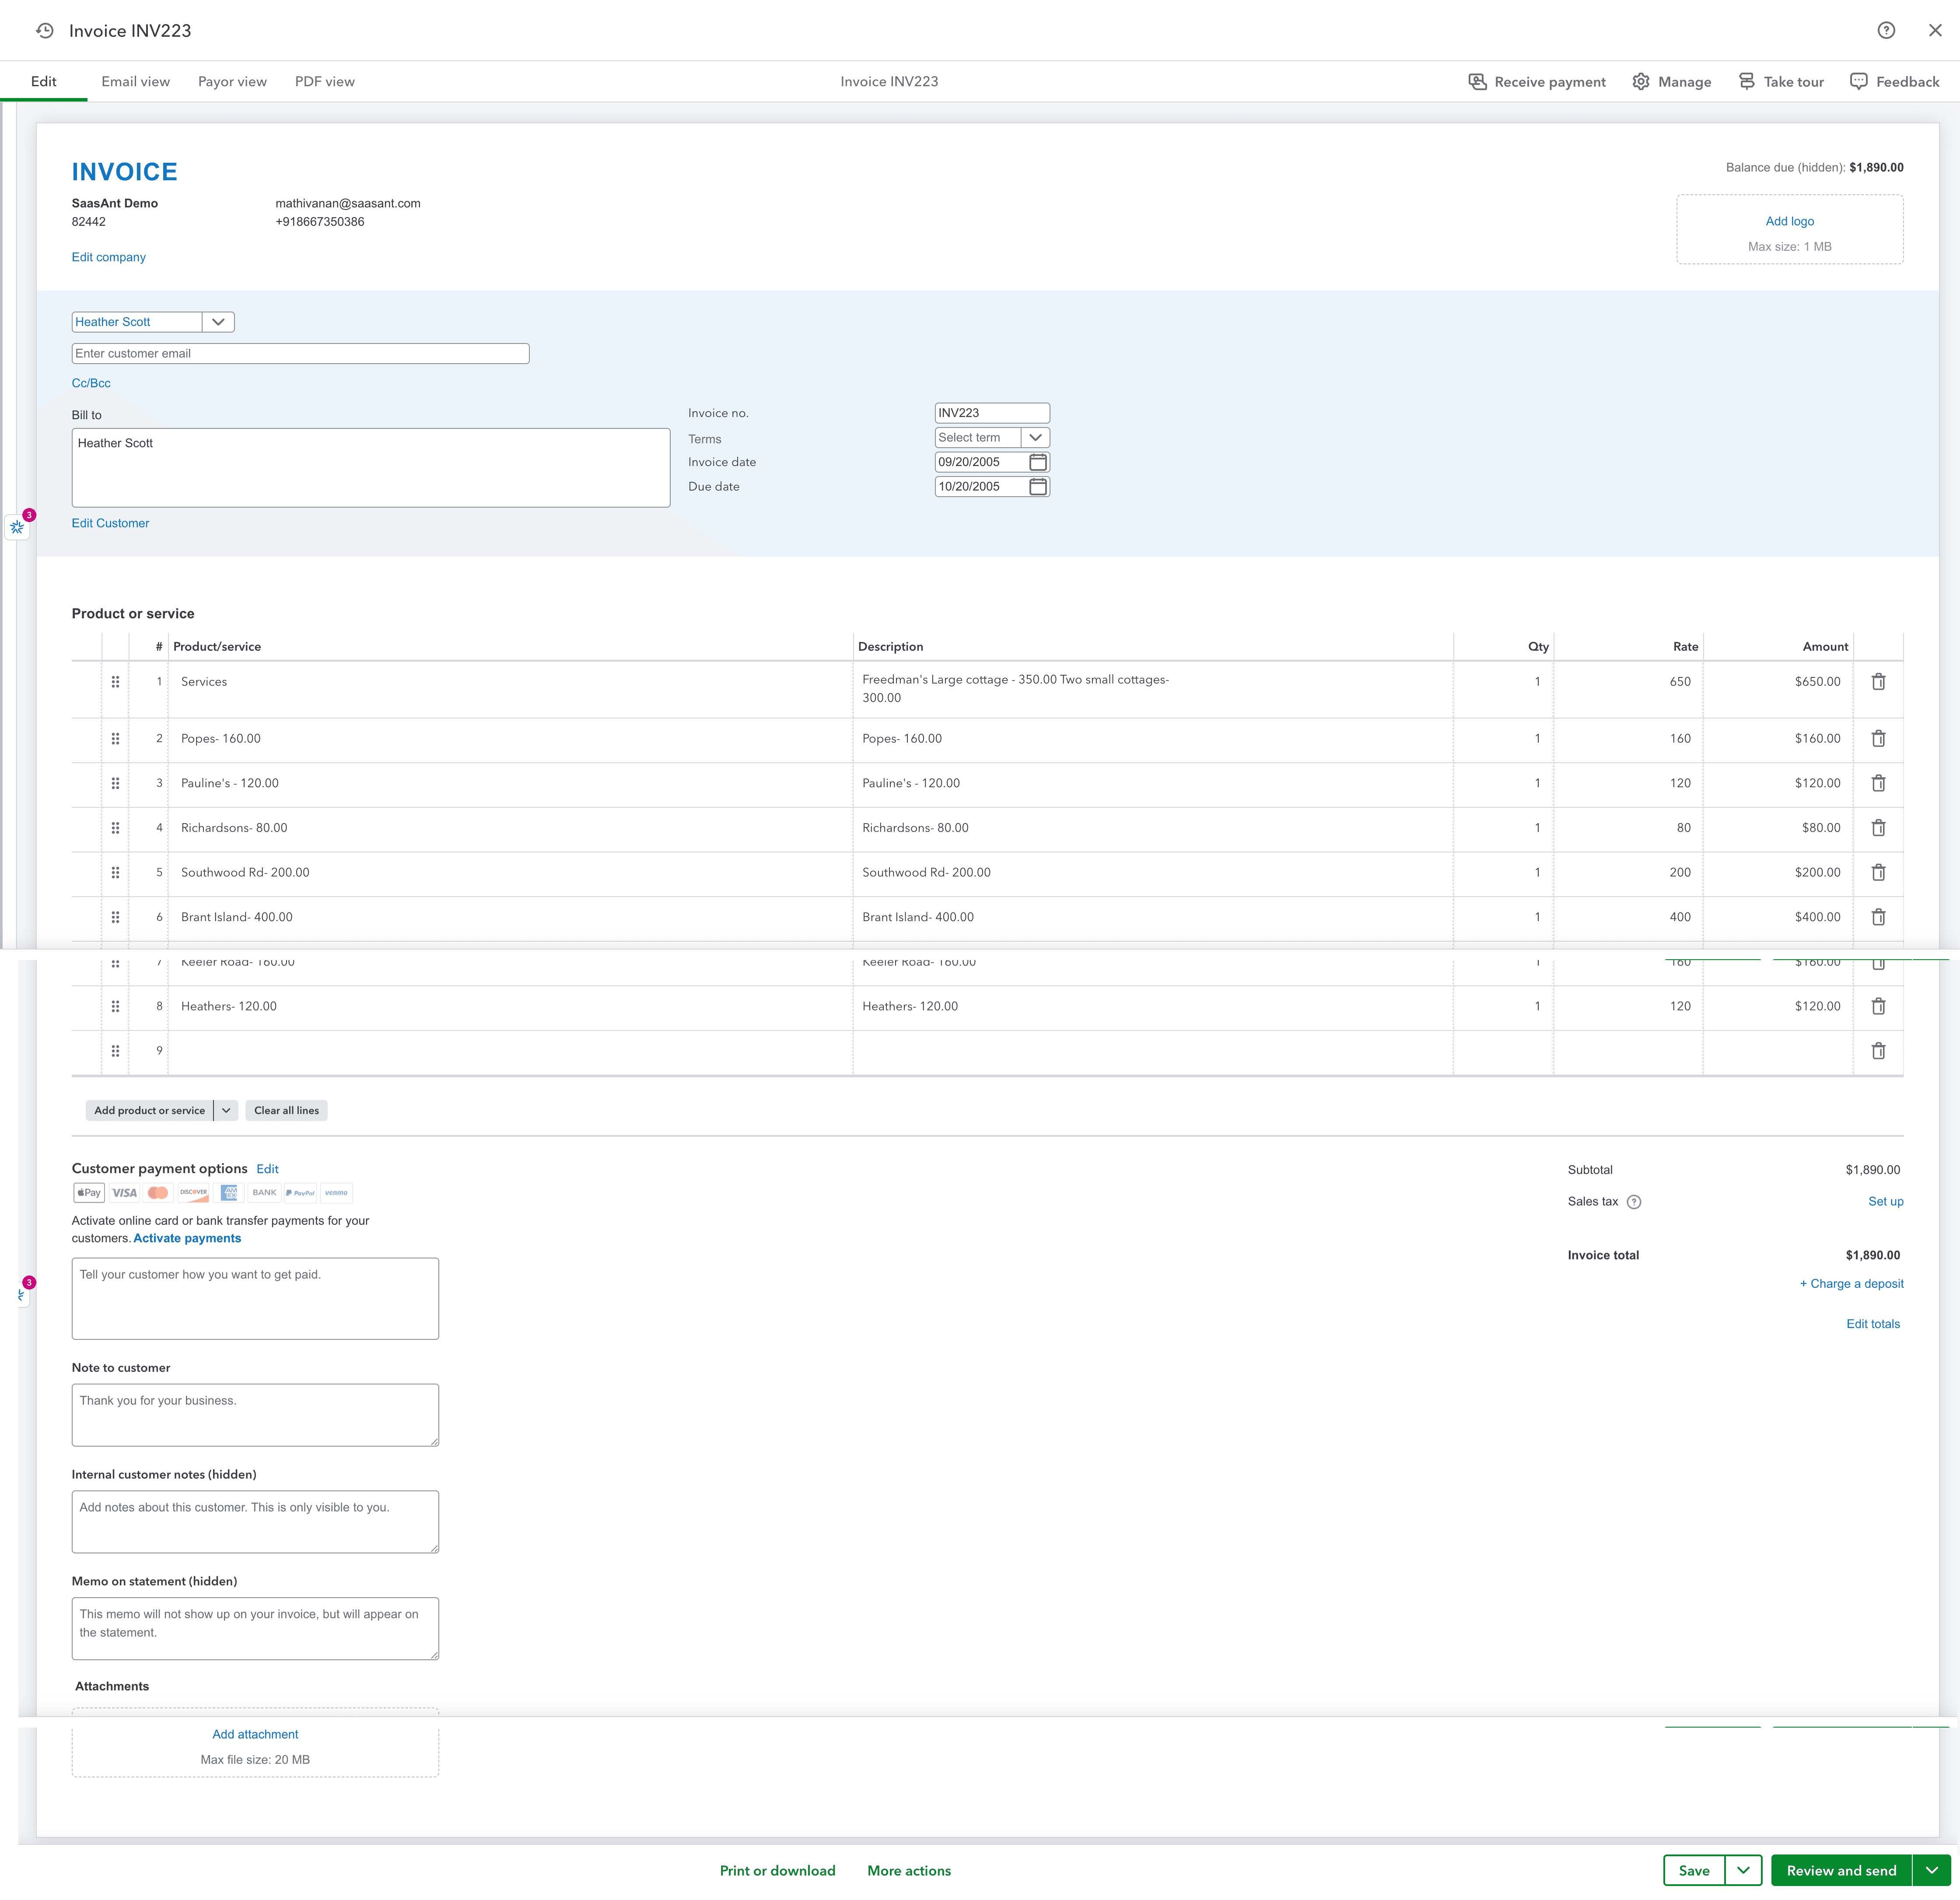Open the invoice history clock icon

(x=44, y=30)
